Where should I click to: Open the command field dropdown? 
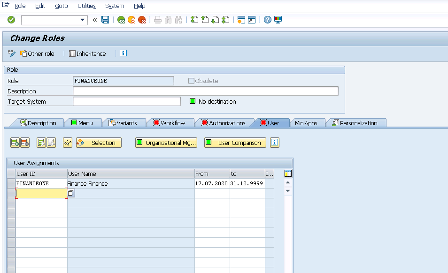click(x=82, y=20)
